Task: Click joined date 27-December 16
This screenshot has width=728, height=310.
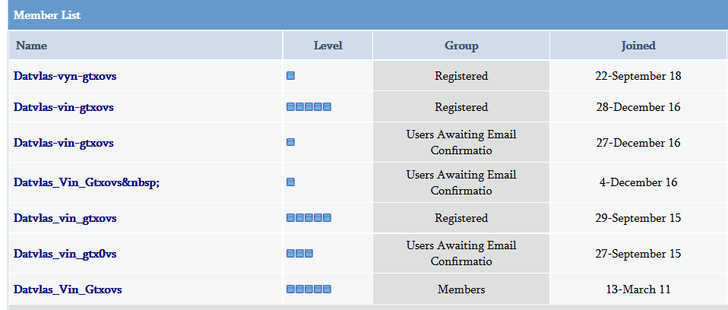Action: [x=638, y=143]
